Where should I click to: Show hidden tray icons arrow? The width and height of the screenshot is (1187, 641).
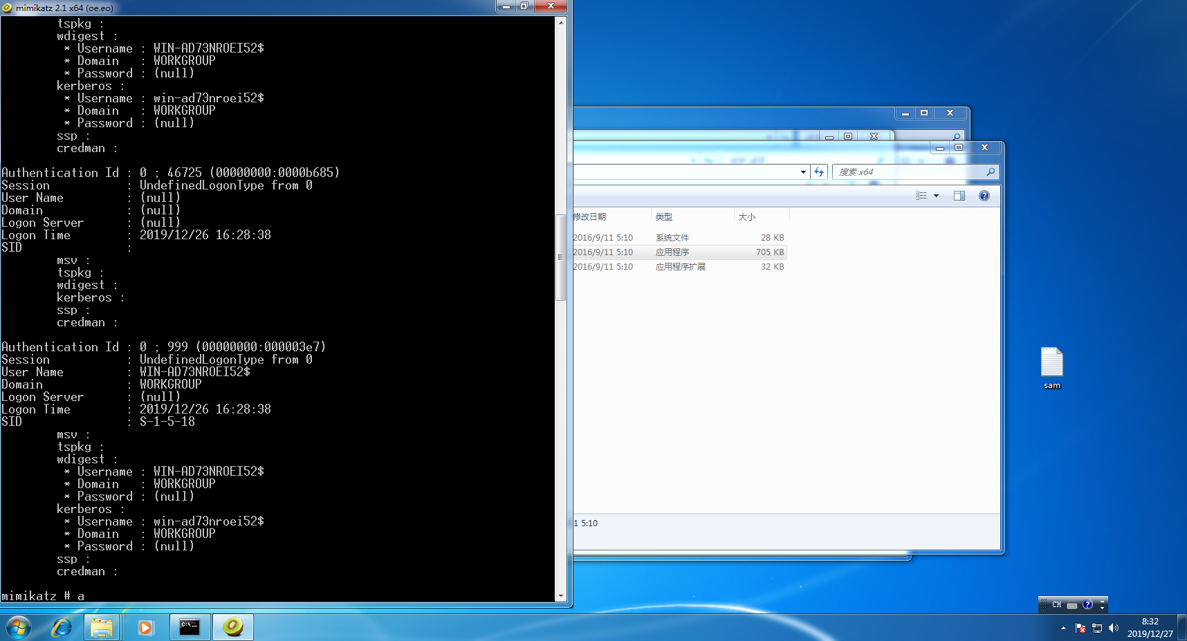point(1063,628)
